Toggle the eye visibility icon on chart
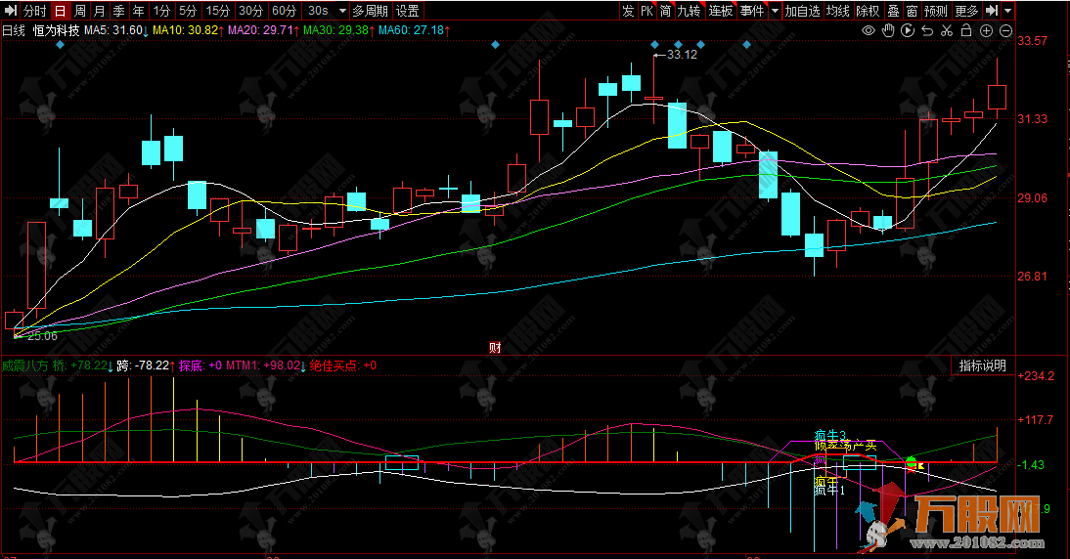This screenshot has width=1070, height=559. tap(868, 31)
